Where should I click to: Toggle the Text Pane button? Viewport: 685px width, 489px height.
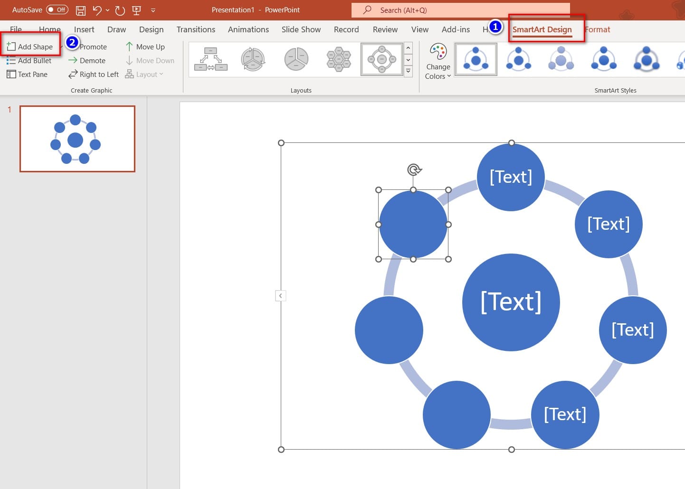27,74
